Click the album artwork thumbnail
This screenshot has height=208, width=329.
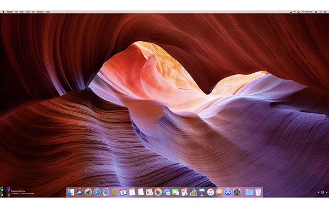click(5, 192)
